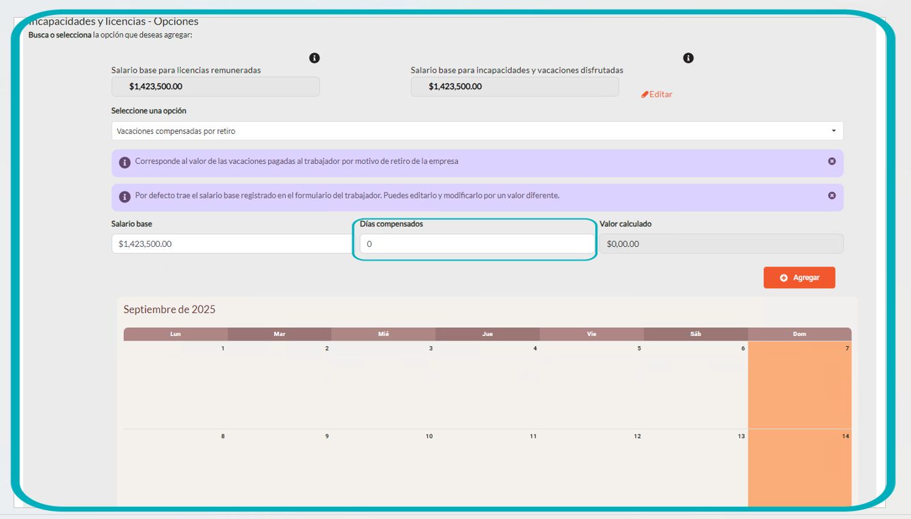Image resolution: width=911 pixels, height=519 pixels.
Task: Select September 7 on the calendar
Action: [799, 385]
